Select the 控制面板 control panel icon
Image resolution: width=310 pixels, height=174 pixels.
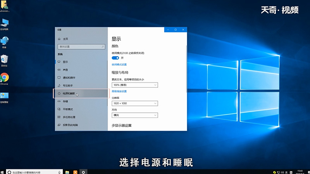(x=4, y=98)
